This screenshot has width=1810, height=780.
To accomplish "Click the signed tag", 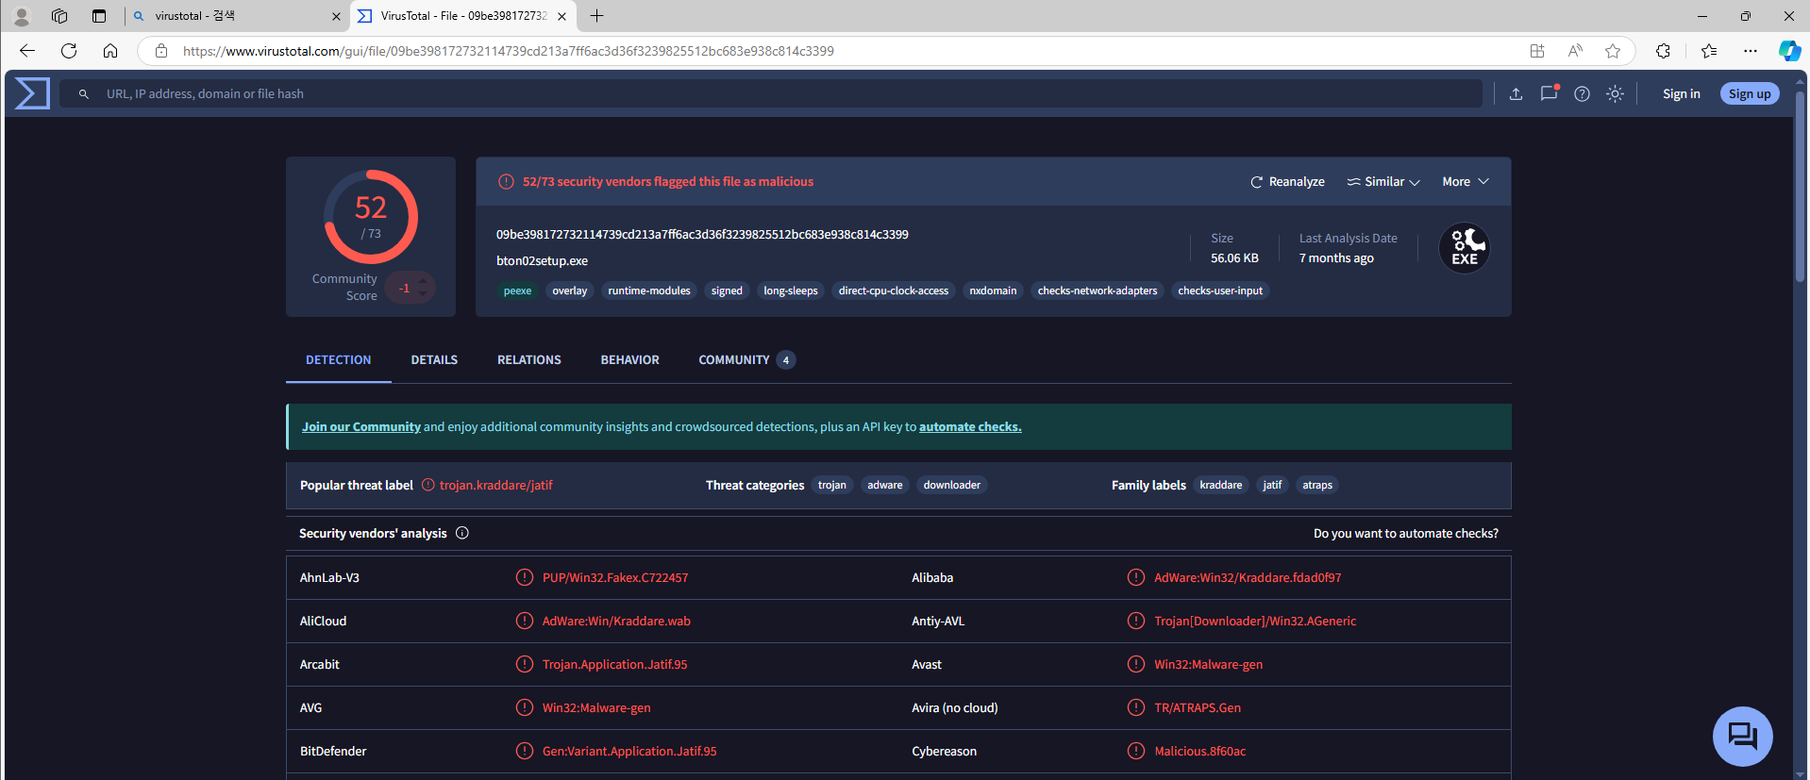I will click(727, 290).
